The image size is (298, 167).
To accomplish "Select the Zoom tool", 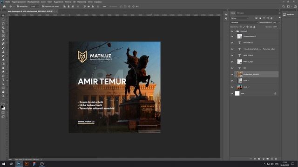I will 3,96.
